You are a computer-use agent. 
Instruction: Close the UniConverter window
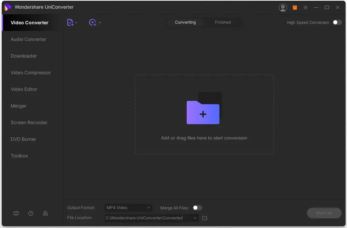pyautogui.click(x=338, y=8)
